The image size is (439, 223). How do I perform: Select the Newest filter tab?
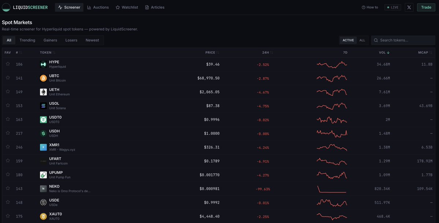(x=92, y=40)
